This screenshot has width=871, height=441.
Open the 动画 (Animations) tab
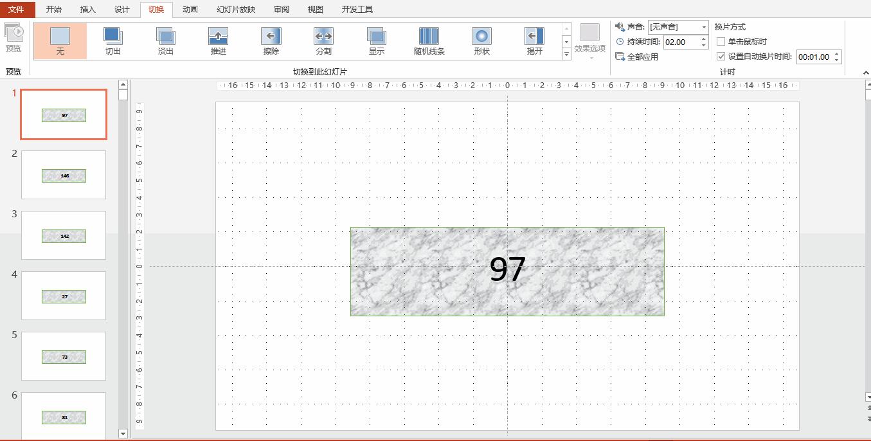point(190,10)
